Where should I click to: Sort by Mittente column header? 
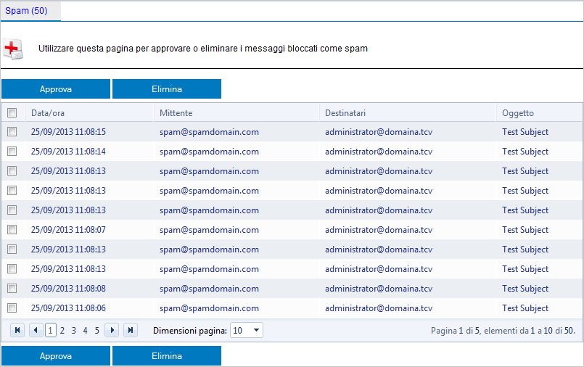click(x=176, y=113)
